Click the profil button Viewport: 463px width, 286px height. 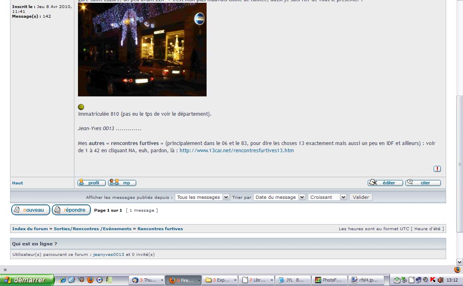click(92, 183)
